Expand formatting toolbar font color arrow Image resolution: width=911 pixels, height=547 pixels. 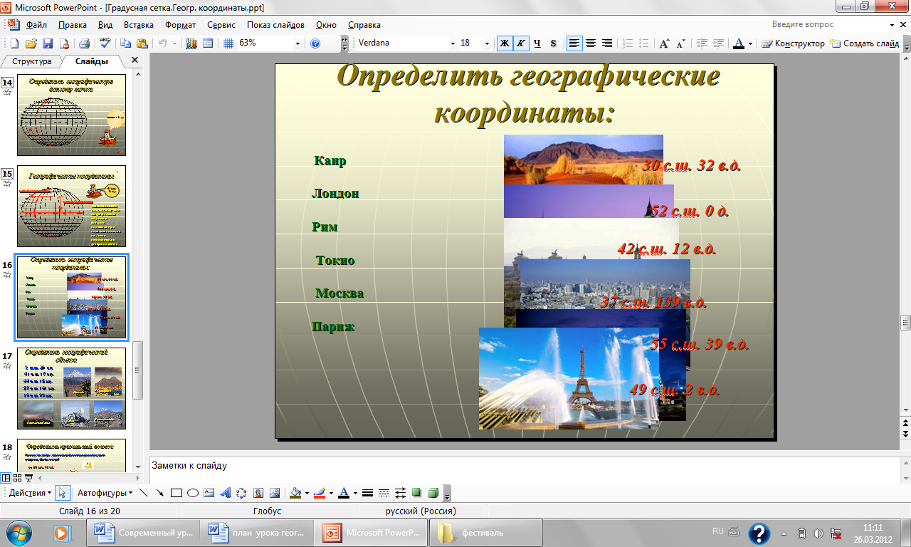[750, 43]
